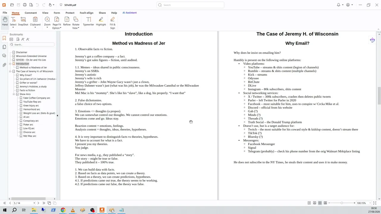Click the Open file folder icon

point(12,5)
